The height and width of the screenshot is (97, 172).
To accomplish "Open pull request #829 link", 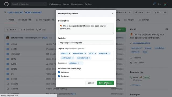I will tap(45, 38).
